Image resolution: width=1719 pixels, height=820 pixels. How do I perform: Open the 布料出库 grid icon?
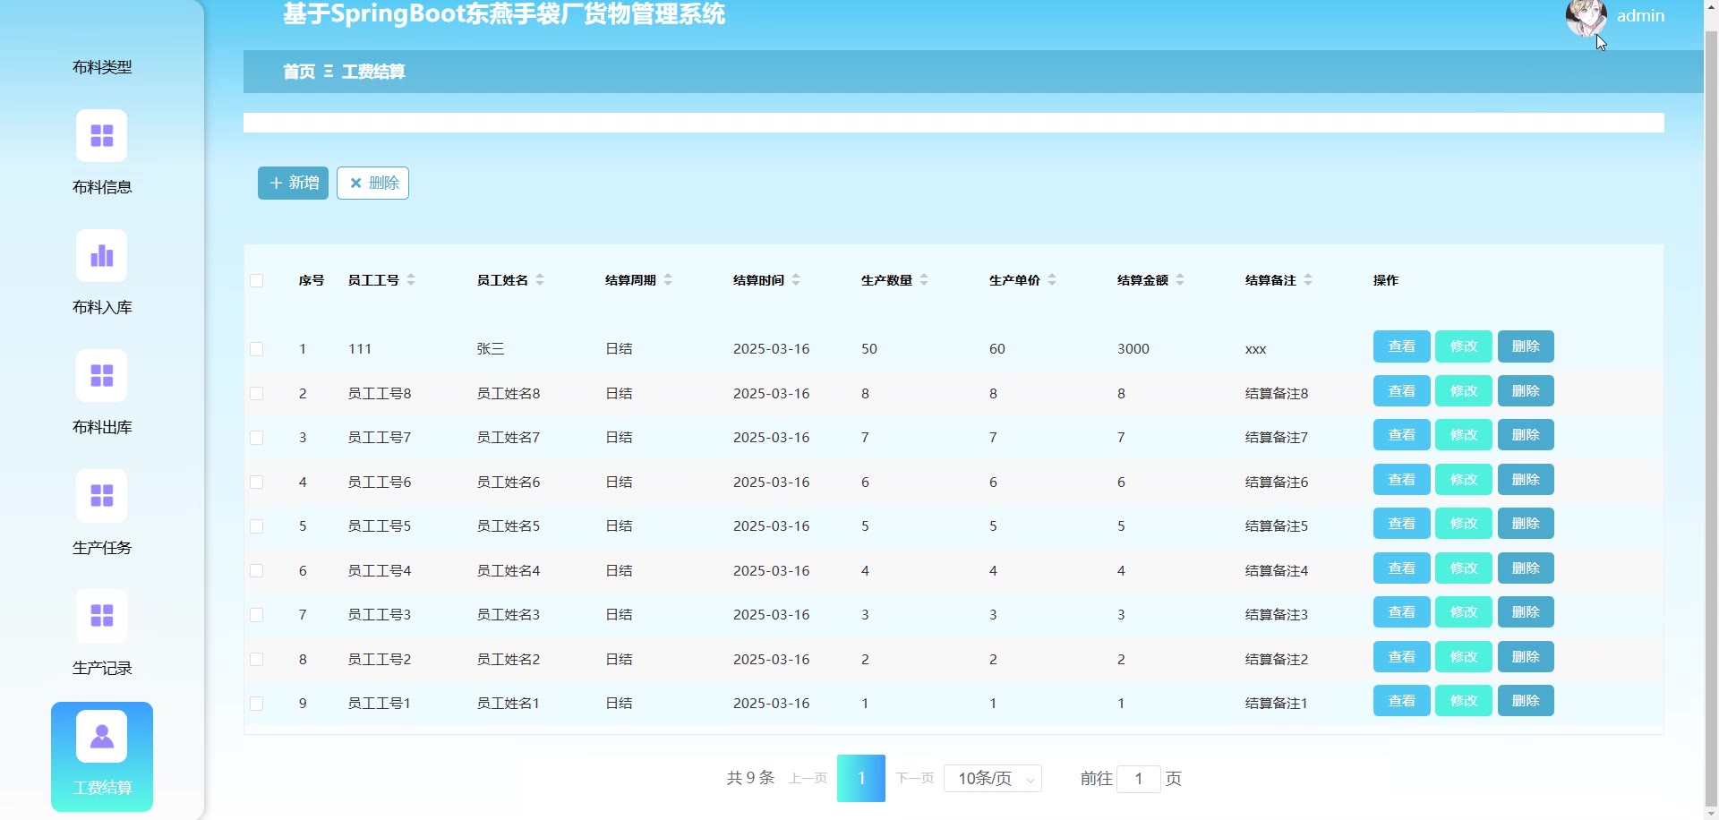pyautogui.click(x=101, y=376)
